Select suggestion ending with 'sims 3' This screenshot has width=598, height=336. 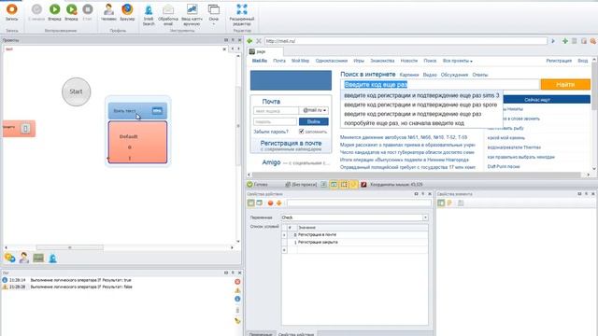[421, 95]
